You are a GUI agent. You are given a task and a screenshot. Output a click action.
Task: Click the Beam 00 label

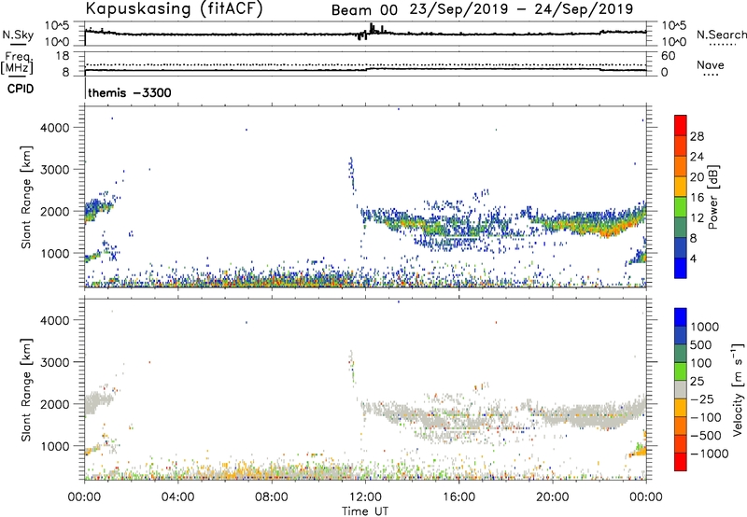point(364,10)
